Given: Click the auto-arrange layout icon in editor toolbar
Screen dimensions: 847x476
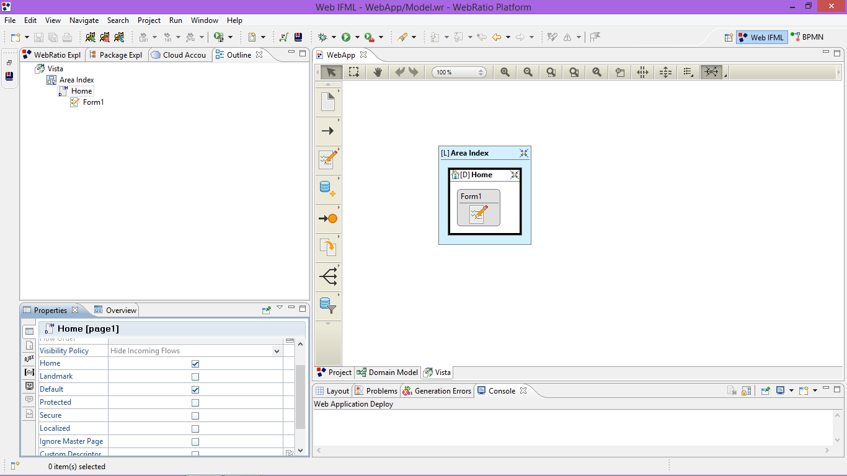Looking at the screenshot, I should pos(711,72).
